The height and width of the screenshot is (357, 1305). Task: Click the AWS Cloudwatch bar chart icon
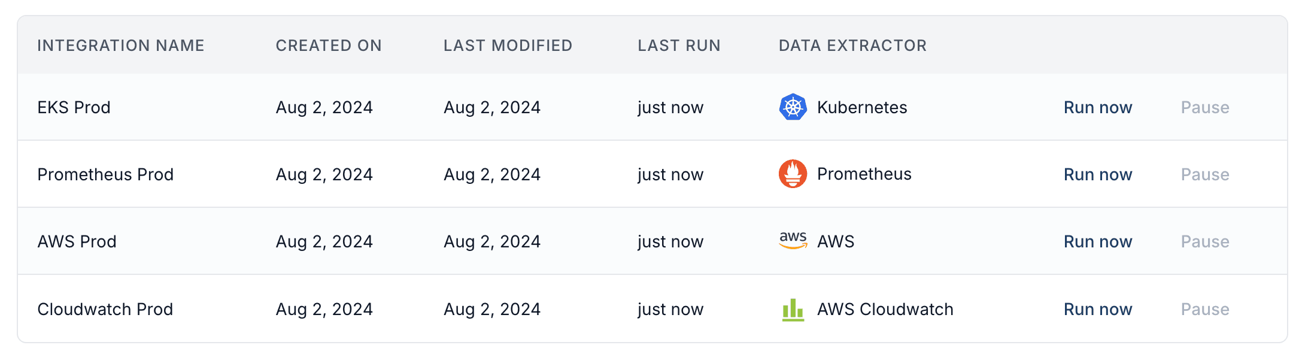pos(793,310)
